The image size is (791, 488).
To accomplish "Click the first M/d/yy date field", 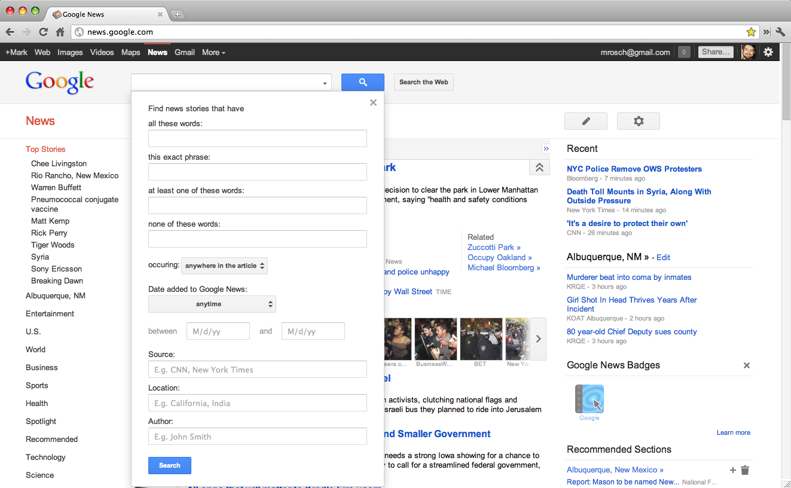I will coord(218,331).
